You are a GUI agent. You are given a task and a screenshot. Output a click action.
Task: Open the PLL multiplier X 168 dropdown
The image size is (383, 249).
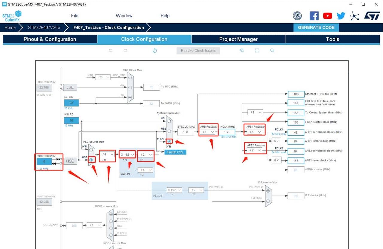(127, 154)
